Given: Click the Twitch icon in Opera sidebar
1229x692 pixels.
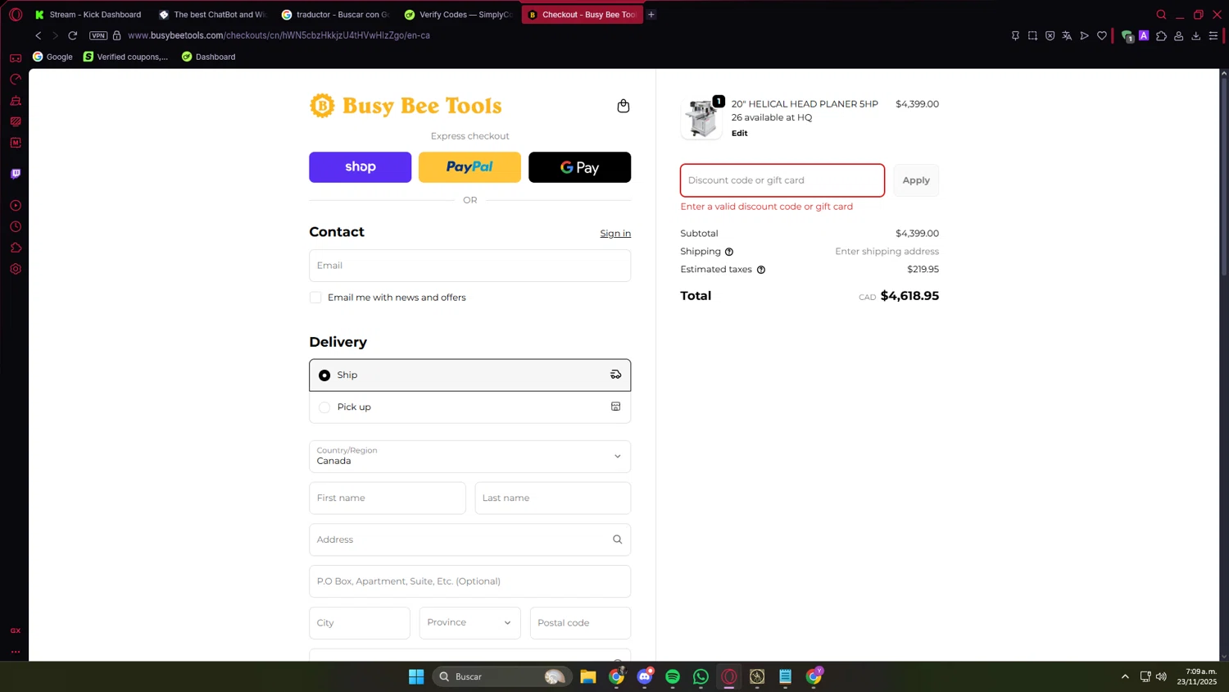Looking at the screenshot, I should click(16, 174).
